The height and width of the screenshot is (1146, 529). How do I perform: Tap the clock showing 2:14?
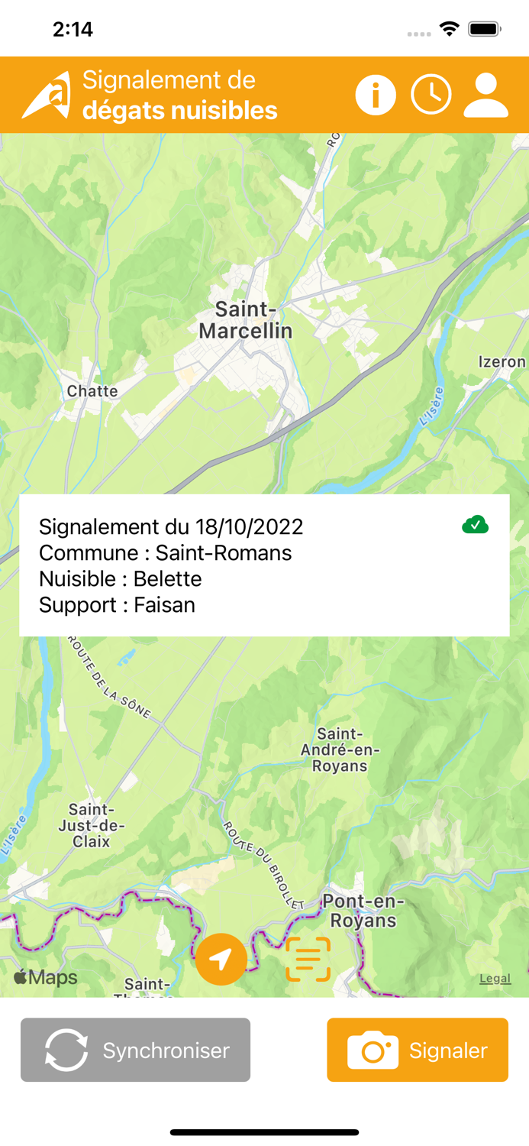point(73,28)
